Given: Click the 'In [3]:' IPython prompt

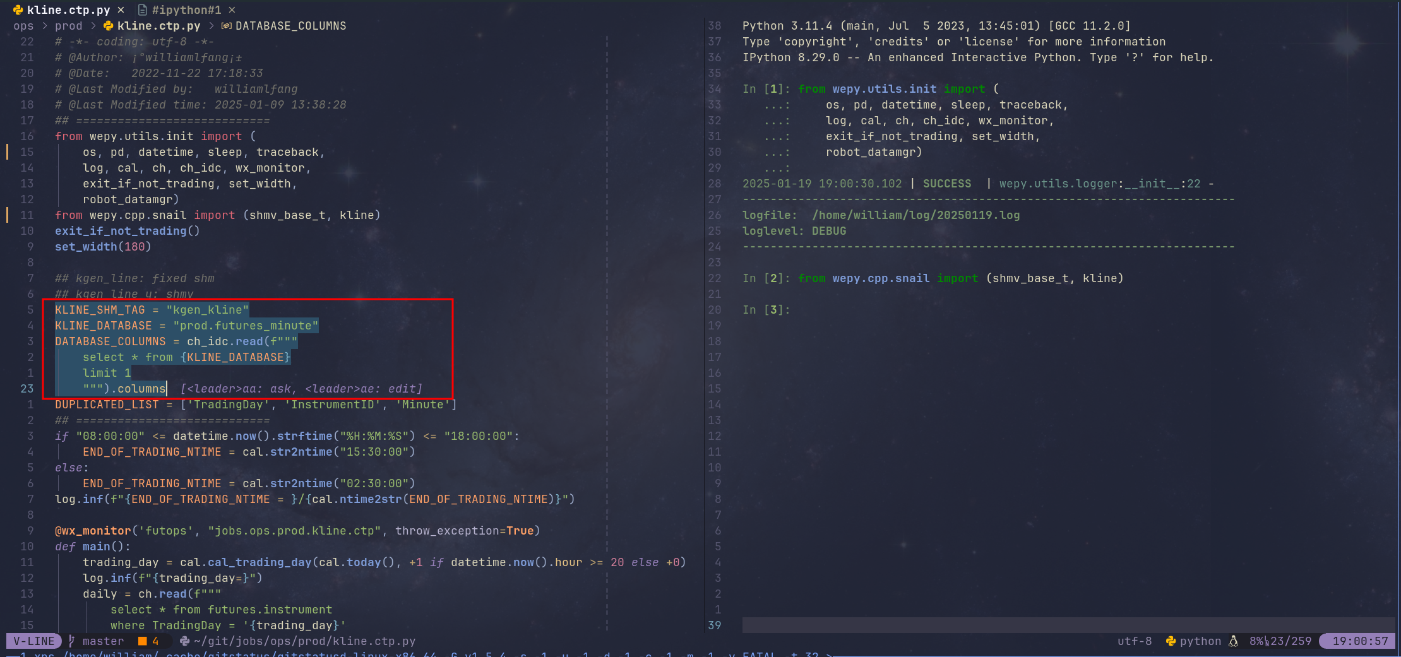Looking at the screenshot, I should (766, 310).
